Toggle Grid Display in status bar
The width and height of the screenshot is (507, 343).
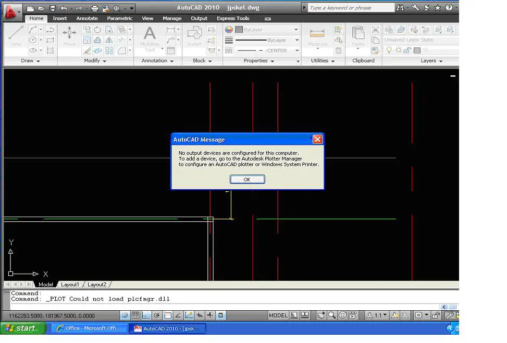click(135, 315)
